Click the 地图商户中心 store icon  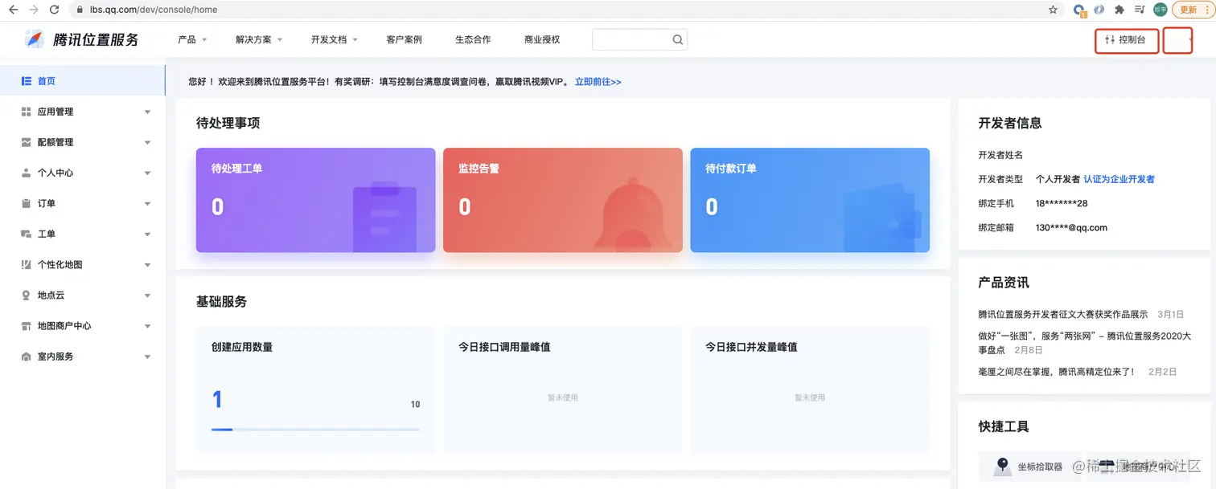tap(26, 326)
